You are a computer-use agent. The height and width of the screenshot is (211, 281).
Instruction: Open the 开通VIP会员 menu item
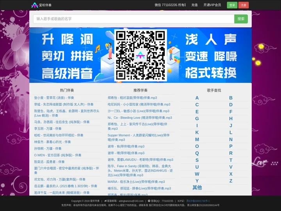212,5
